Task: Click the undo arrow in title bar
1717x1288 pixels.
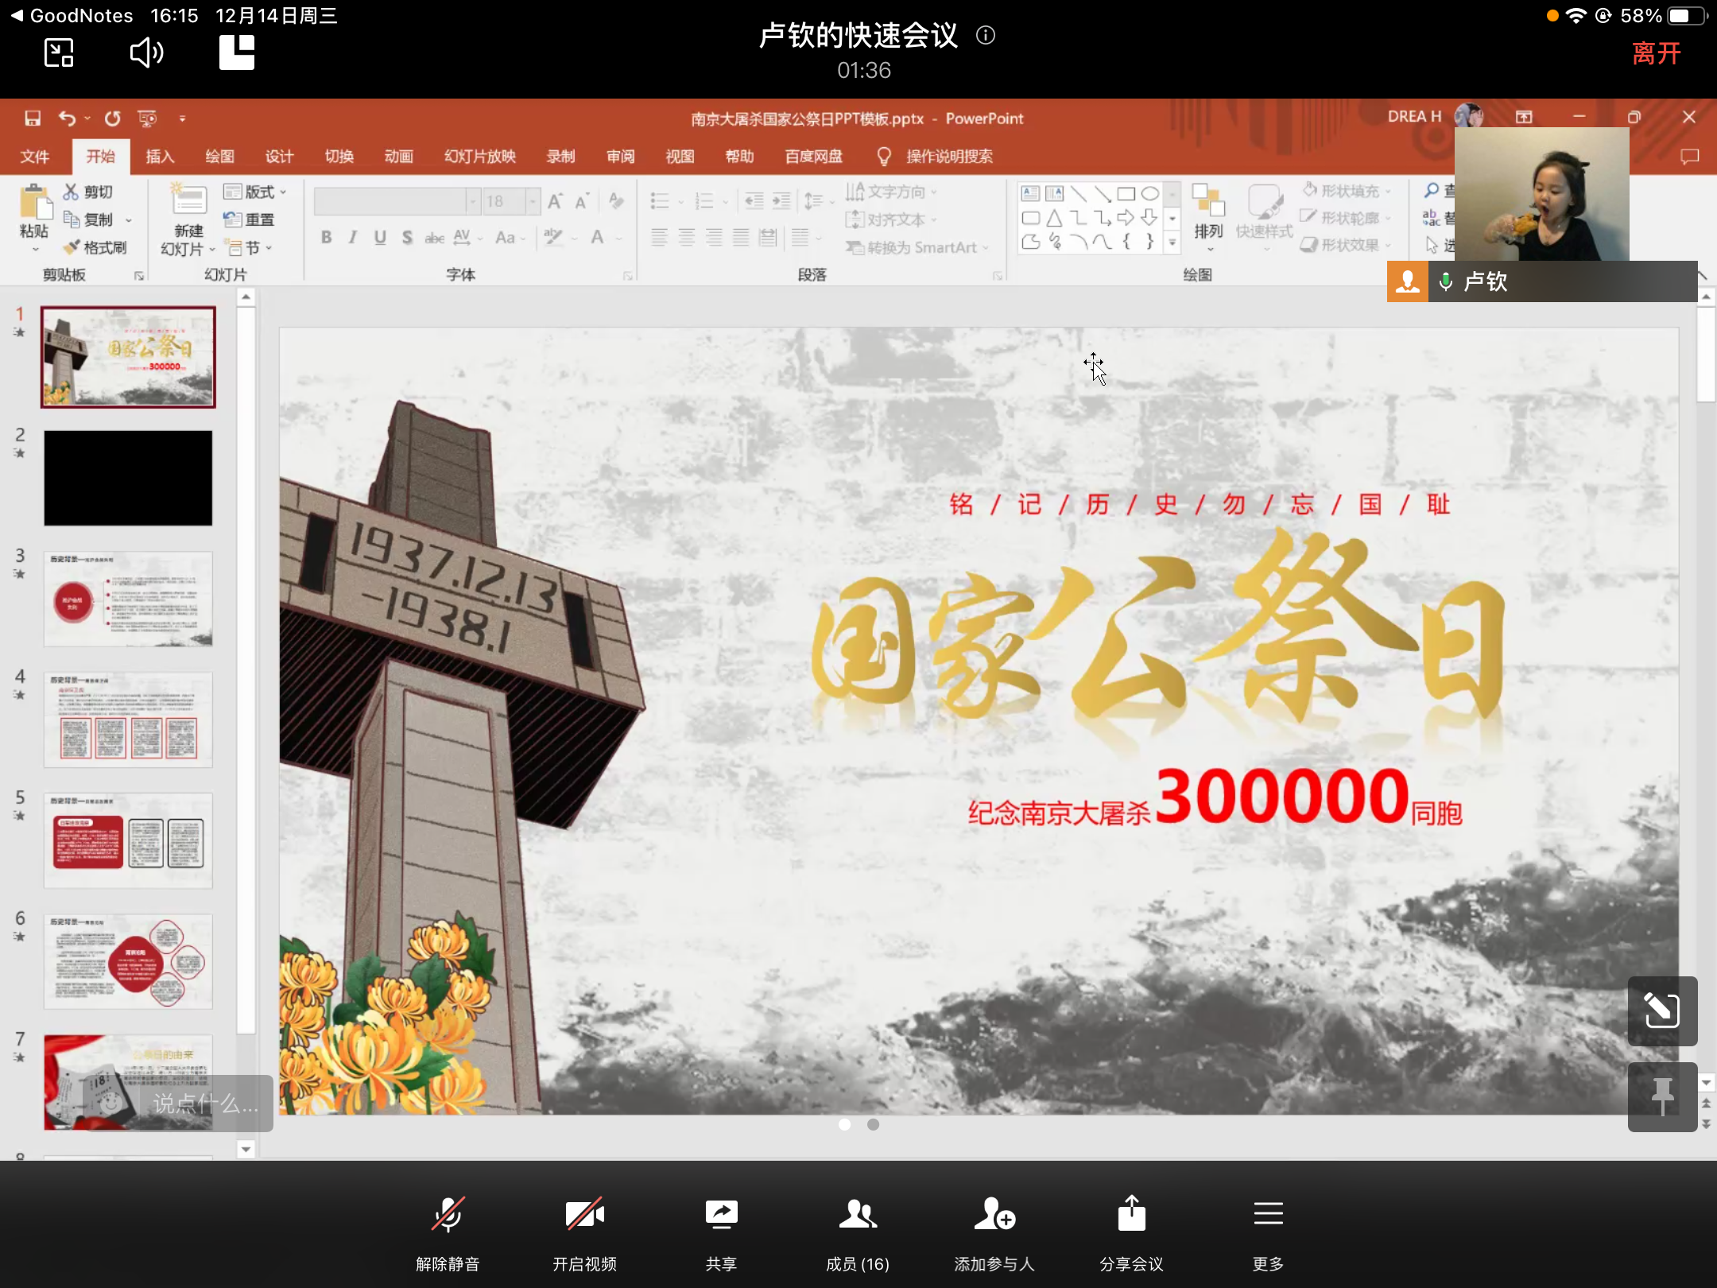Action: click(67, 118)
